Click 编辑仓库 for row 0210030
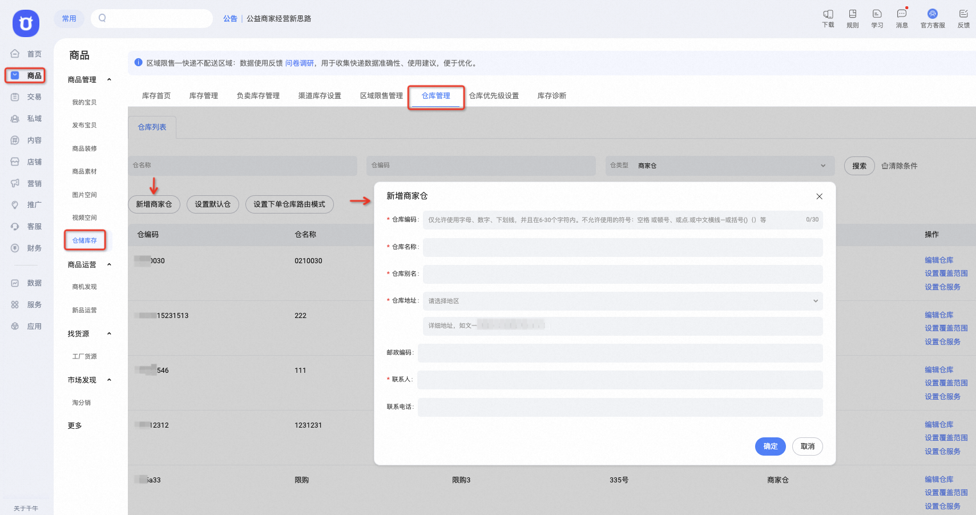 (x=939, y=260)
